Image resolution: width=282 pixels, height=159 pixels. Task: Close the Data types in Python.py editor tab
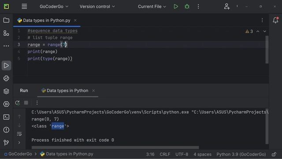[x=75, y=20]
